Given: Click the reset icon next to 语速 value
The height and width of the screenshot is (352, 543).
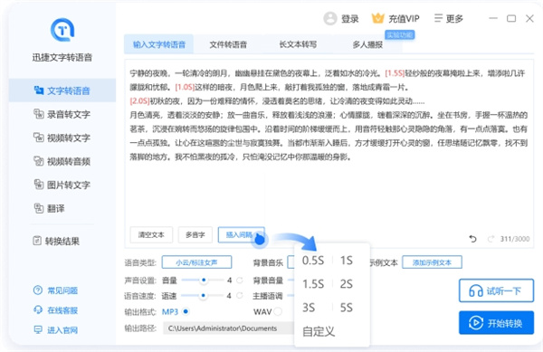Looking at the screenshot, I should [x=239, y=296].
